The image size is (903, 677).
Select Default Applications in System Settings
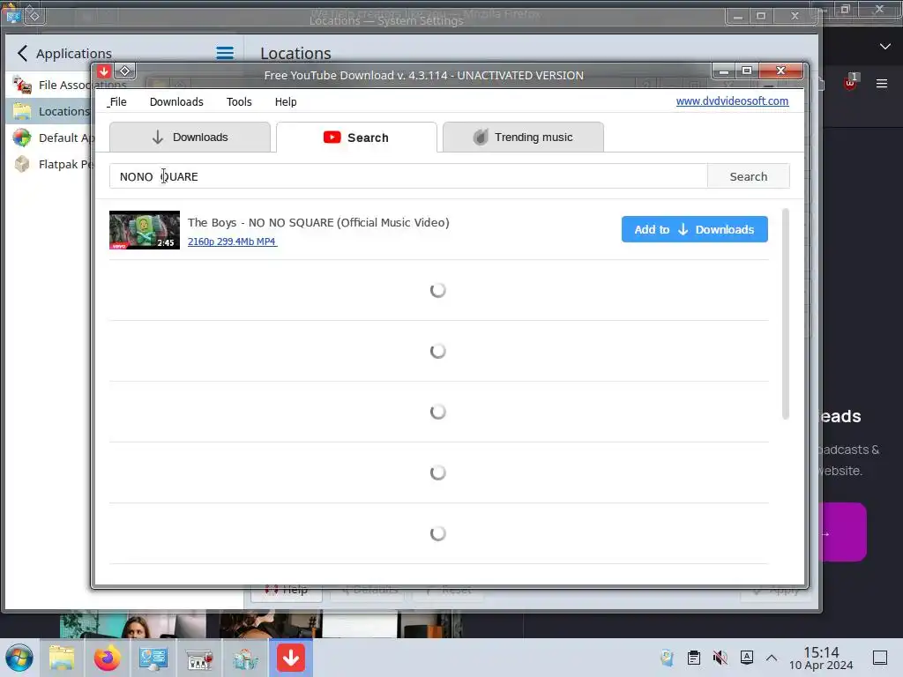click(50, 138)
